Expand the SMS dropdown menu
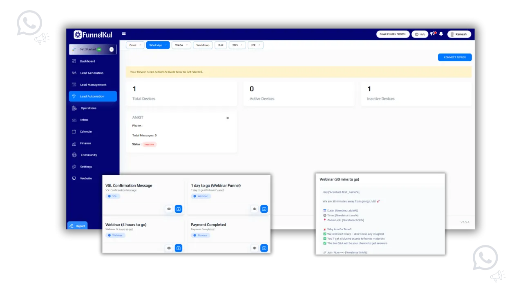Image resolution: width=523 pixels, height=294 pixels. point(237,45)
